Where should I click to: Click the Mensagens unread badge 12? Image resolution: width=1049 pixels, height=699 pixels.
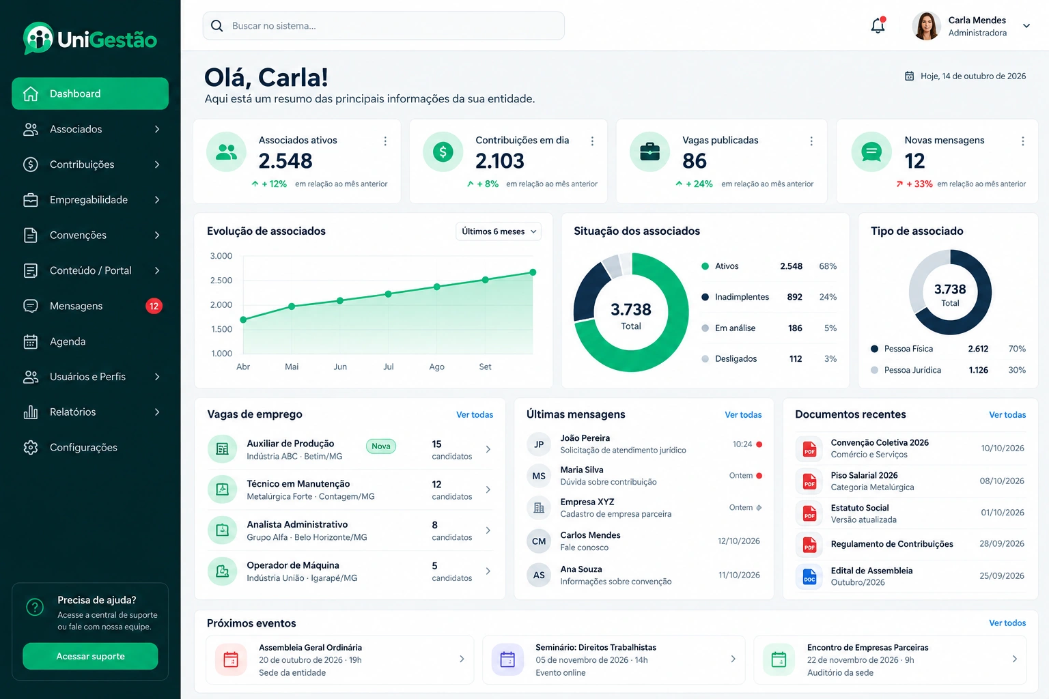pos(154,306)
